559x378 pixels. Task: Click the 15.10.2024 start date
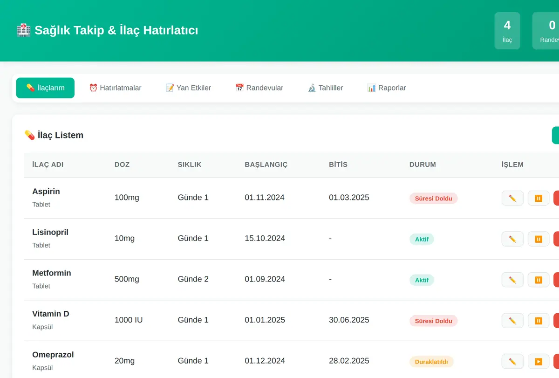pos(265,238)
